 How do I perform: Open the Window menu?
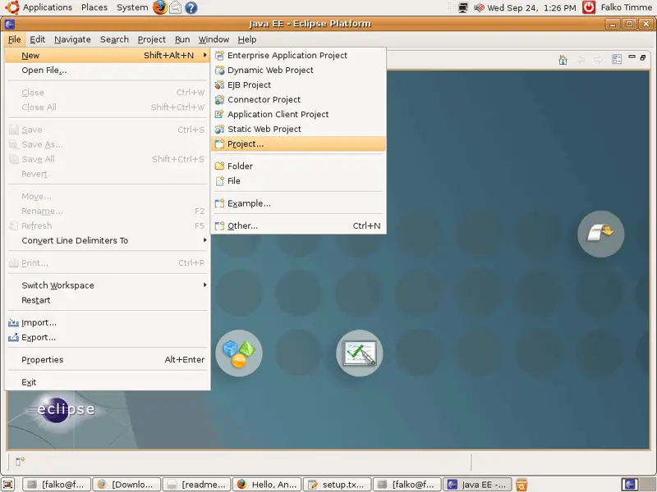click(214, 39)
